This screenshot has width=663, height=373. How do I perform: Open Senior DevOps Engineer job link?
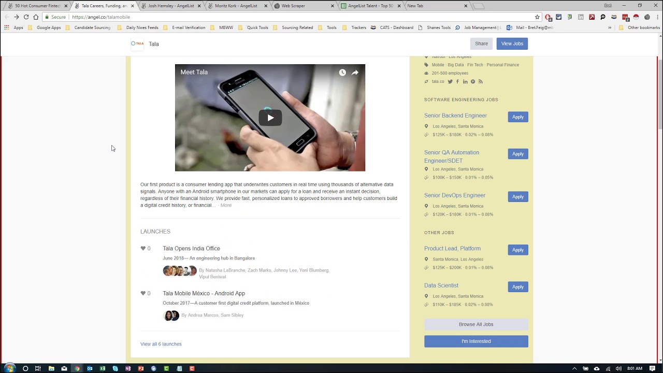[455, 195]
